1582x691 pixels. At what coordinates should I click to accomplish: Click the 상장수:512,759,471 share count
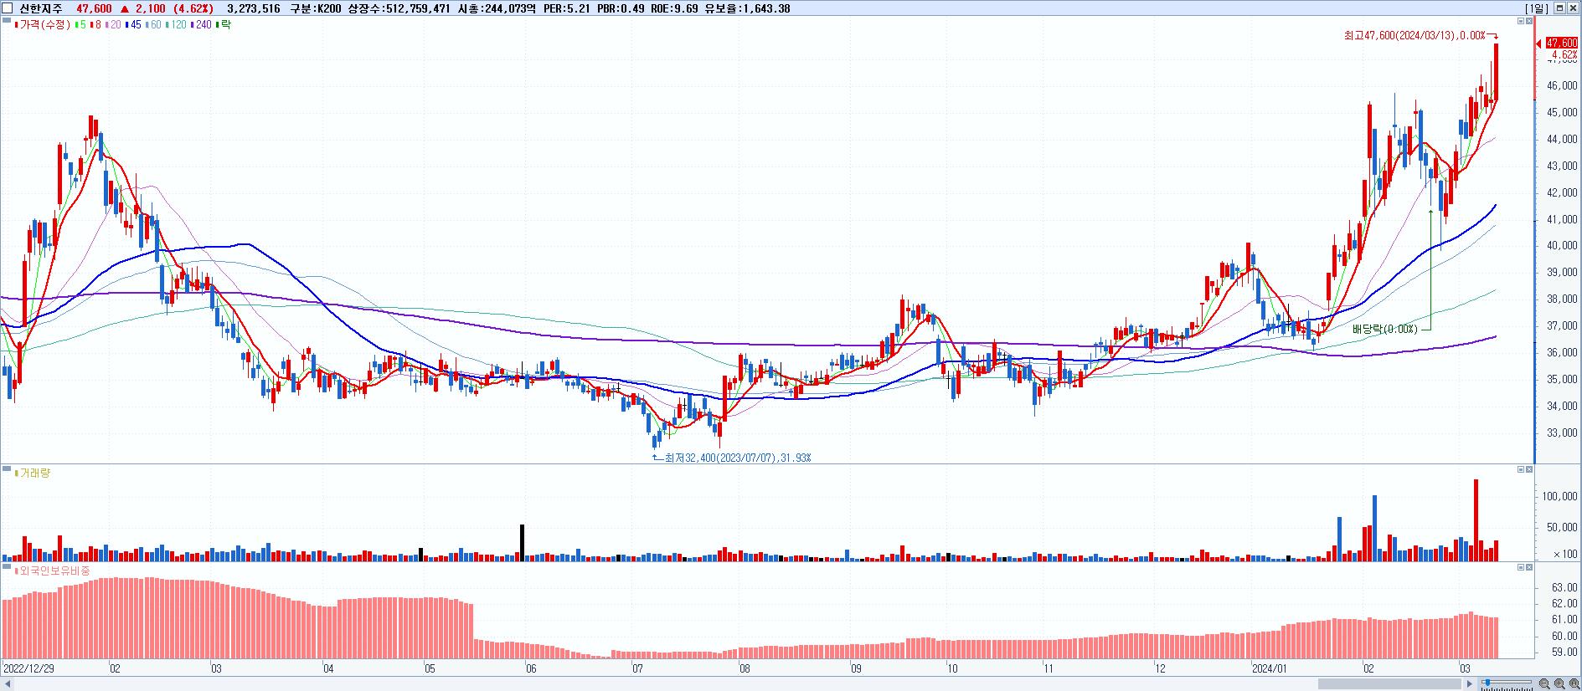tap(399, 8)
